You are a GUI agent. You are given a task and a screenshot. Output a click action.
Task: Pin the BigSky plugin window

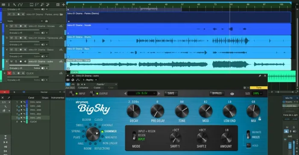click(x=260, y=76)
